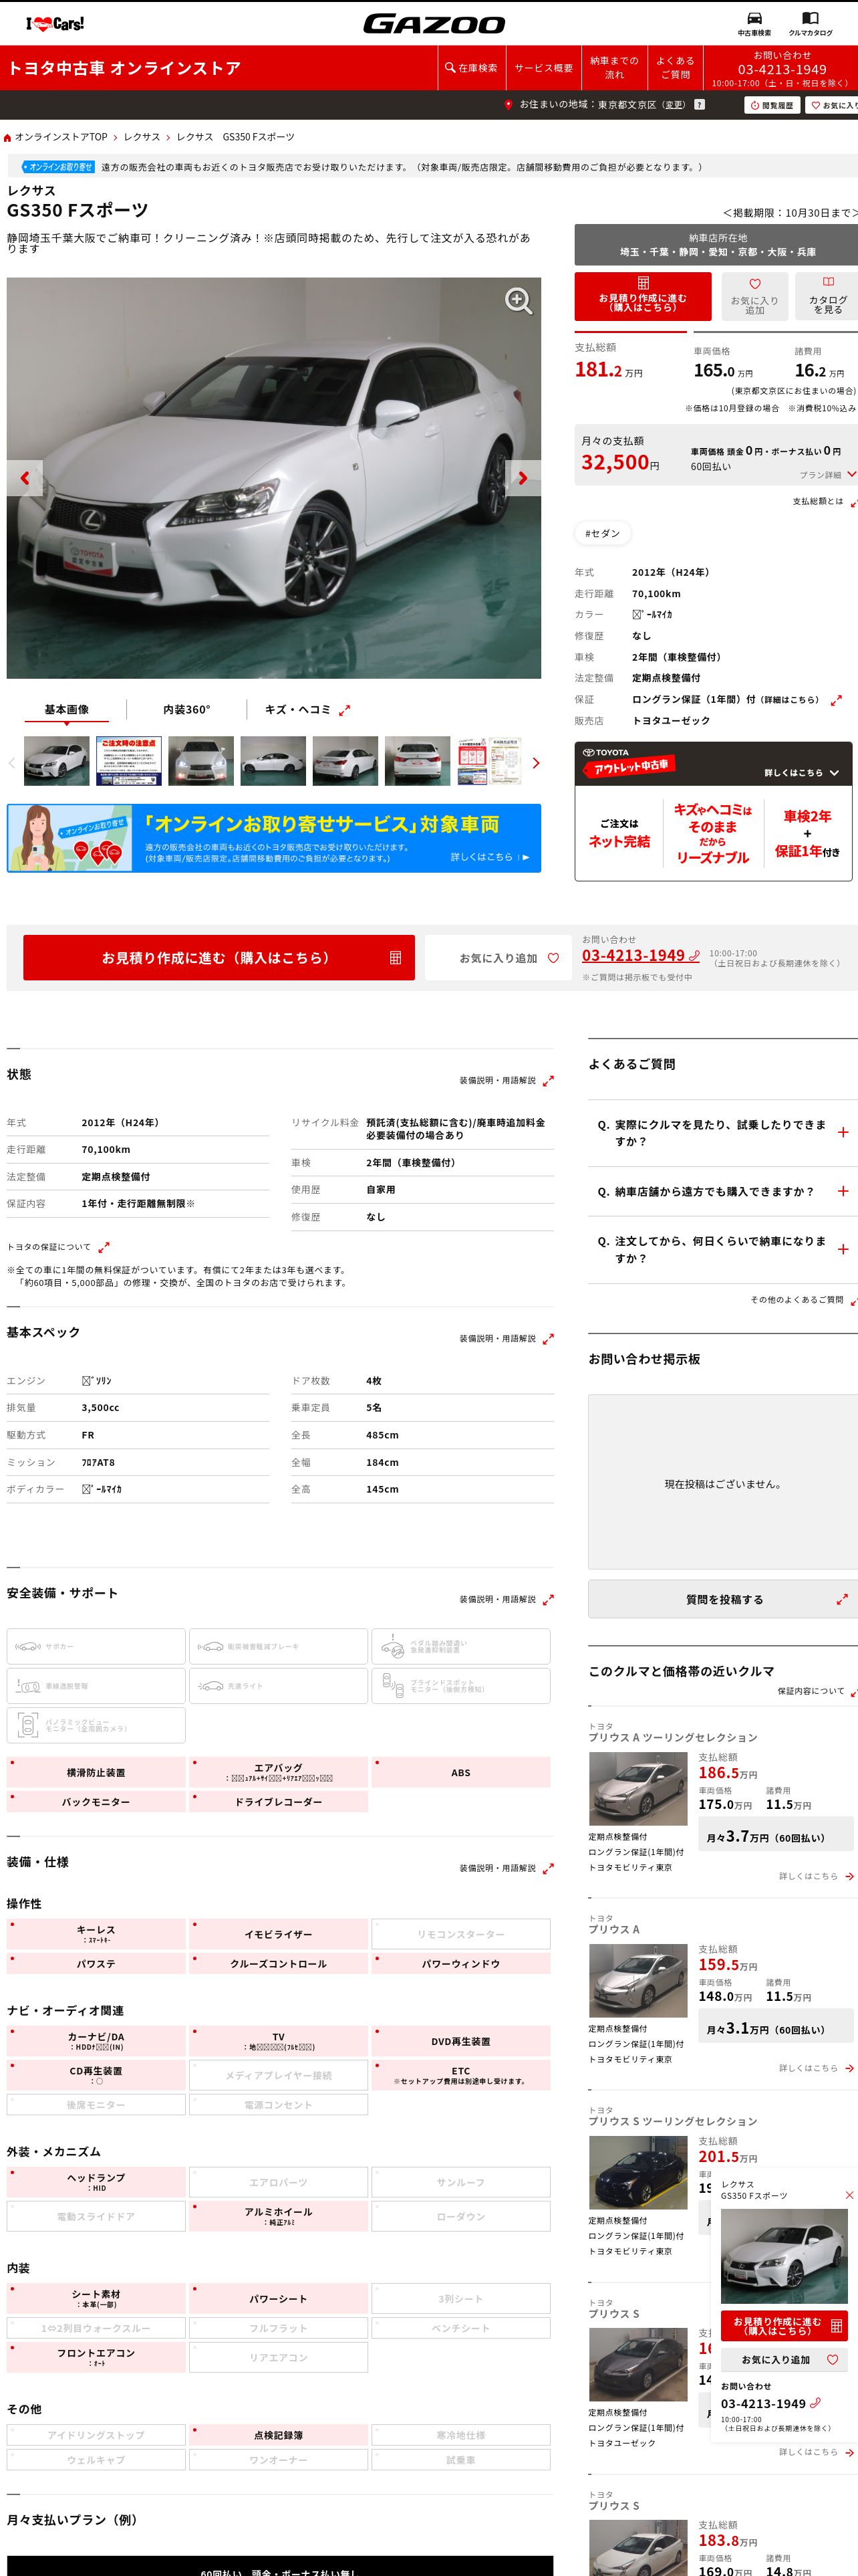Open クルマカタログ book icon
858x2576 pixels.
pyautogui.click(x=810, y=24)
